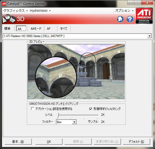Switch to the すべて tab

[64, 29]
